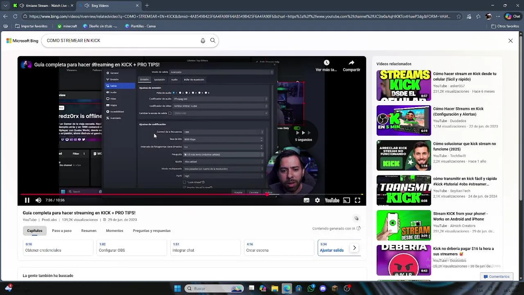
Task: Pause the video playback
Action: click(x=27, y=200)
